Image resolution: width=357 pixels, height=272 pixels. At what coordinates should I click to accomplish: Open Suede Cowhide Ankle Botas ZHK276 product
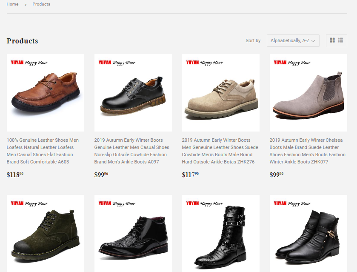(x=219, y=151)
